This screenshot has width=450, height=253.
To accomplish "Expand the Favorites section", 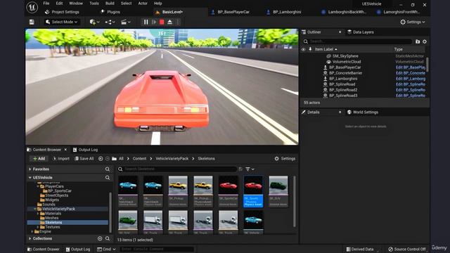I will 30,169.
